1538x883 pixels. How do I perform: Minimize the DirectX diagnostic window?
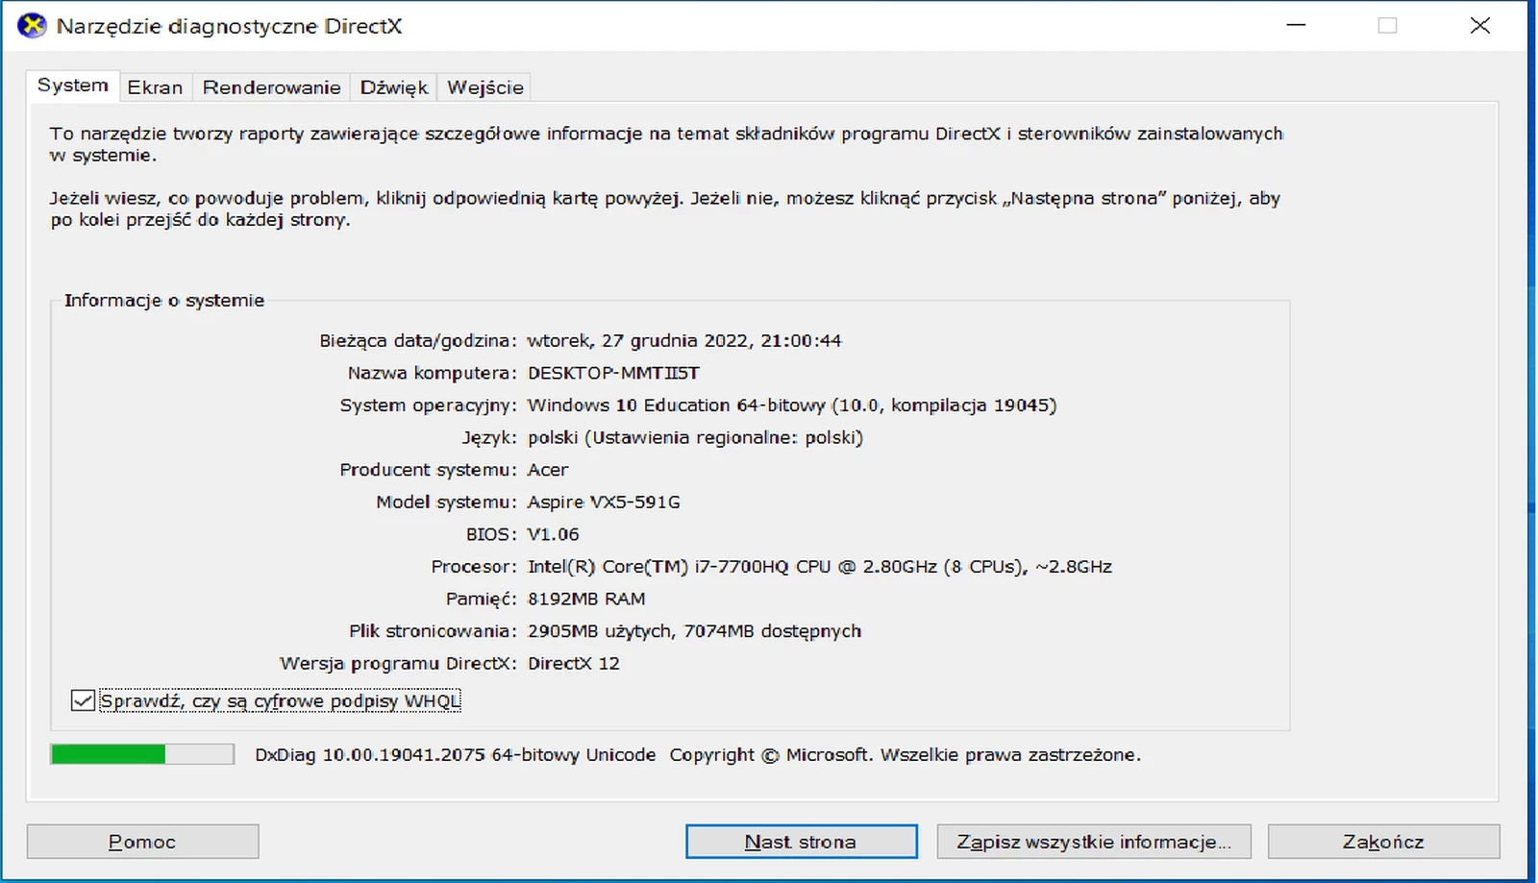tap(1296, 26)
